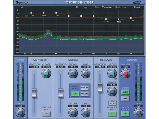Set detect mode to Manual
Image resolution: width=159 pixels, height=119 pixels.
click(85, 88)
